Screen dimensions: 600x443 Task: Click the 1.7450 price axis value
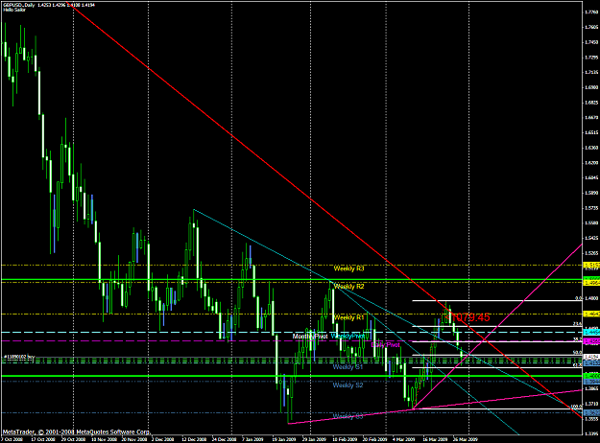point(591,42)
